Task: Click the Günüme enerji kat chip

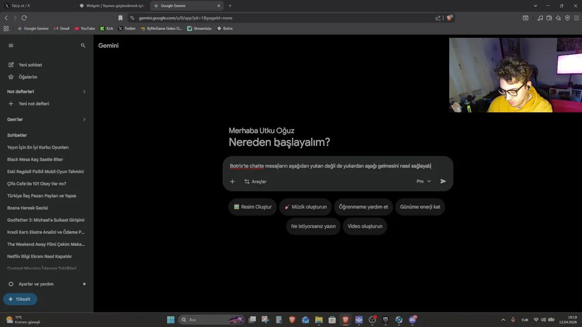Action: tap(420, 207)
